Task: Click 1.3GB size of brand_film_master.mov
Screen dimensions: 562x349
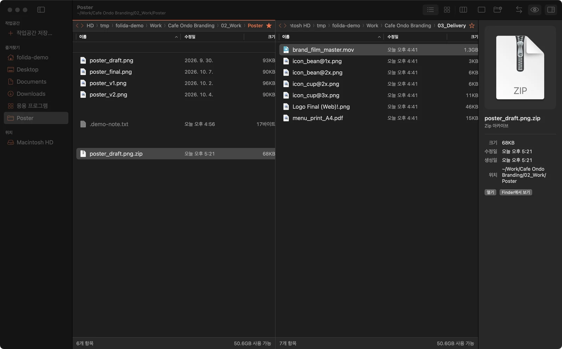Action: pos(471,50)
